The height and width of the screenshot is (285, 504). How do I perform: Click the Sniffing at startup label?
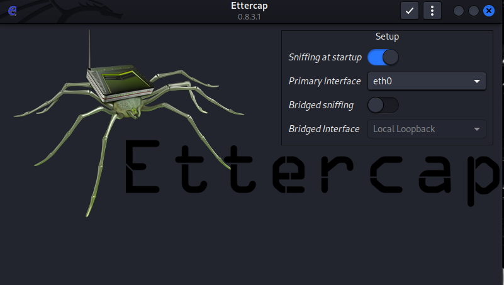325,57
